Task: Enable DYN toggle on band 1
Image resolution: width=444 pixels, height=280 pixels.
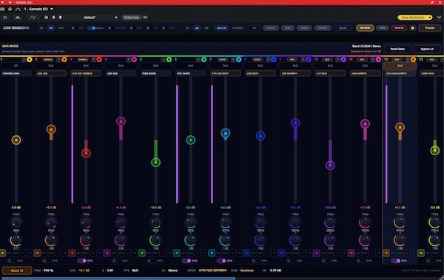Action: tap(12, 261)
